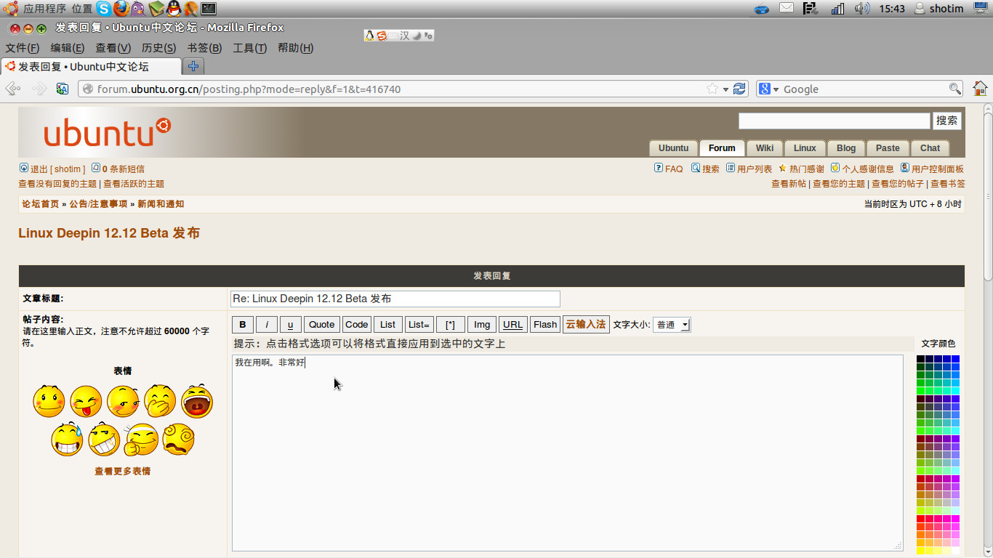This screenshot has width=993, height=558.
Task: Insert the dizzy spiral-eyes emoticon
Action: coord(178,439)
